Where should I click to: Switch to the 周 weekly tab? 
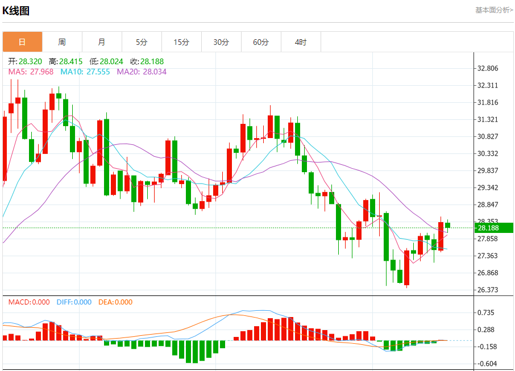coord(62,42)
